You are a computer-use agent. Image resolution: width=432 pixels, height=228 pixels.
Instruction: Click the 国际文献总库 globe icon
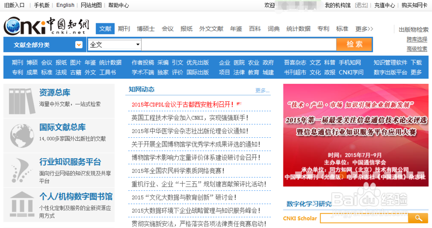click(22, 136)
